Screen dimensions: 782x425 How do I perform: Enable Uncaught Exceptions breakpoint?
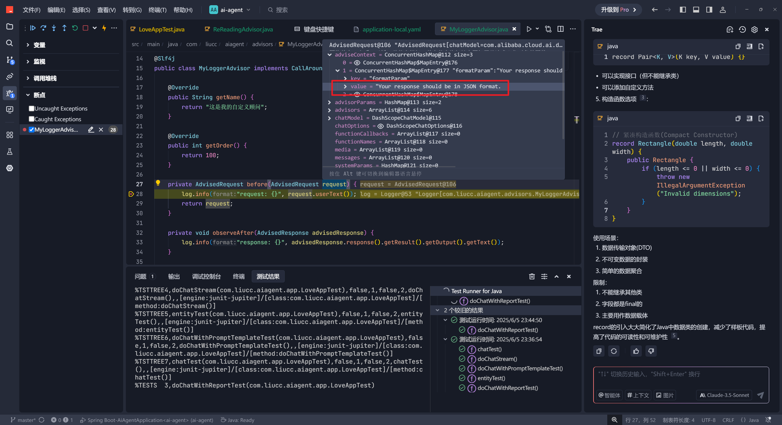point(31,108)
